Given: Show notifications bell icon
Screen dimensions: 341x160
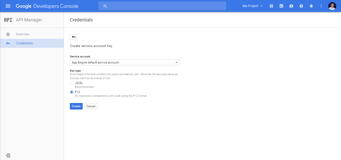Looking at the screenshot, I should tap(311, 6).
